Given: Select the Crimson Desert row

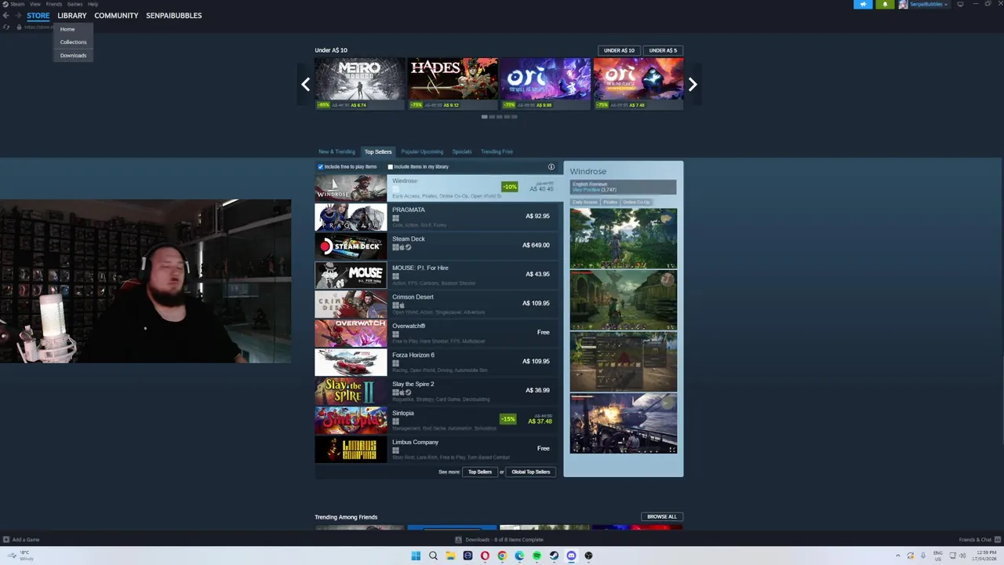Looking at the screenshot, I should point(437,304).
